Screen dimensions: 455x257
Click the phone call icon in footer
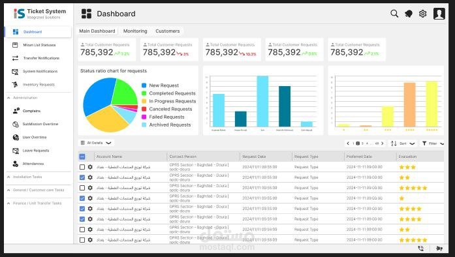point(421,249)
